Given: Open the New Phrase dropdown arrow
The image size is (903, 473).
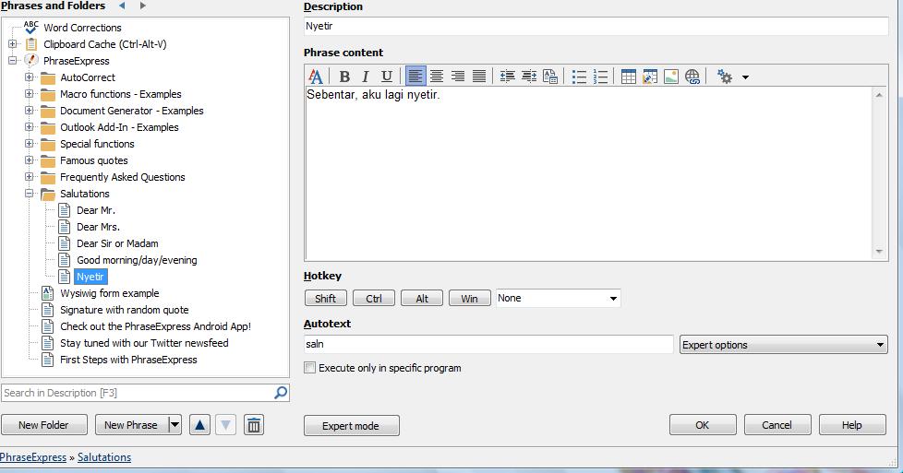Looking at the screenshot, I should pos(175,425).
